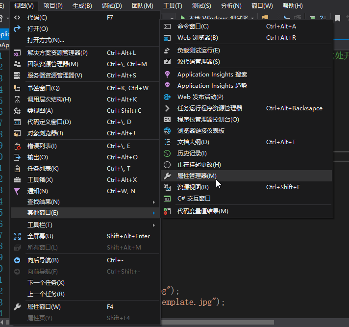Select 下一个任务(X) menu entry
349x327 pixels.
85,283
